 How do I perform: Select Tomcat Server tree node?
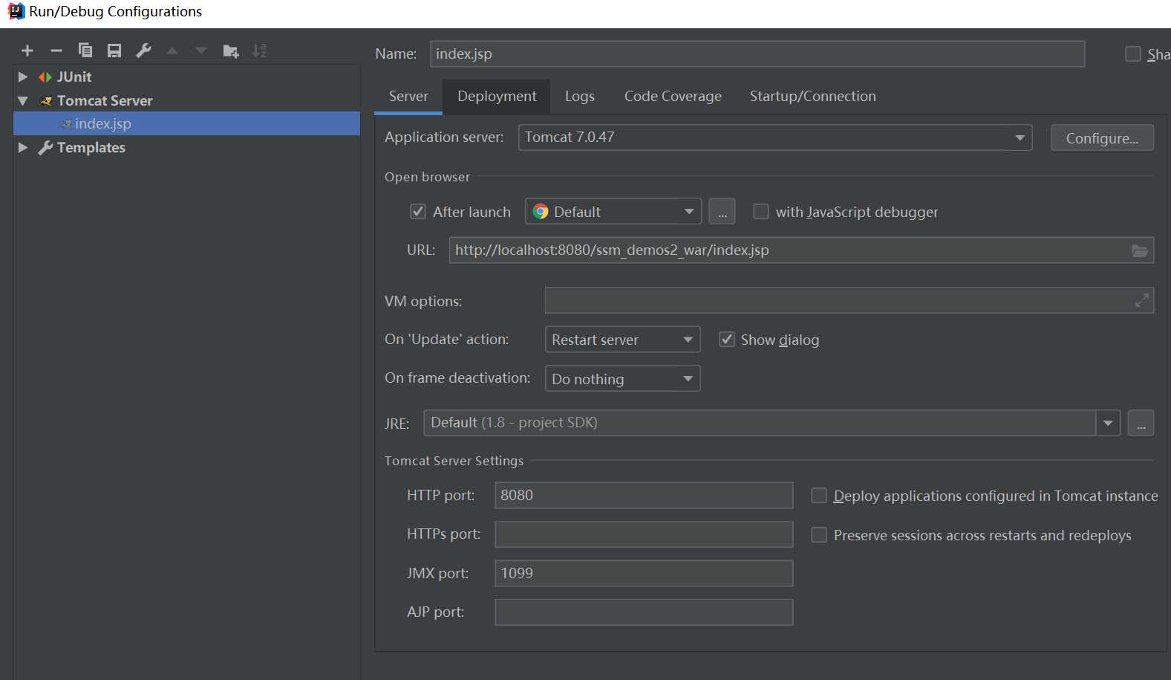pyautogui.click(x=105, y=100)
